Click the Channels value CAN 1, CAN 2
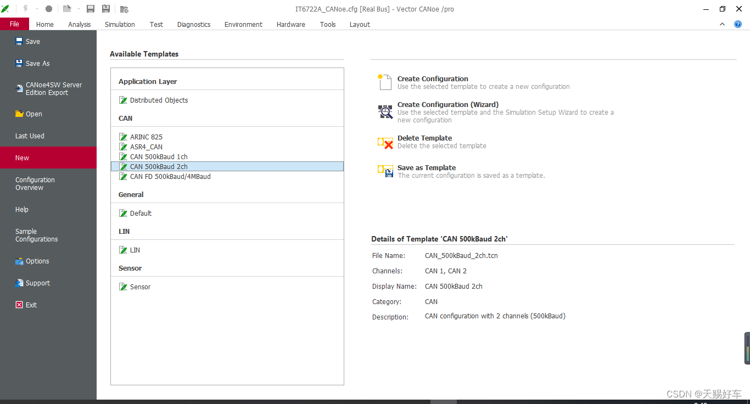The width and height of the screenshot is (750, 404). tap(446, 271)
